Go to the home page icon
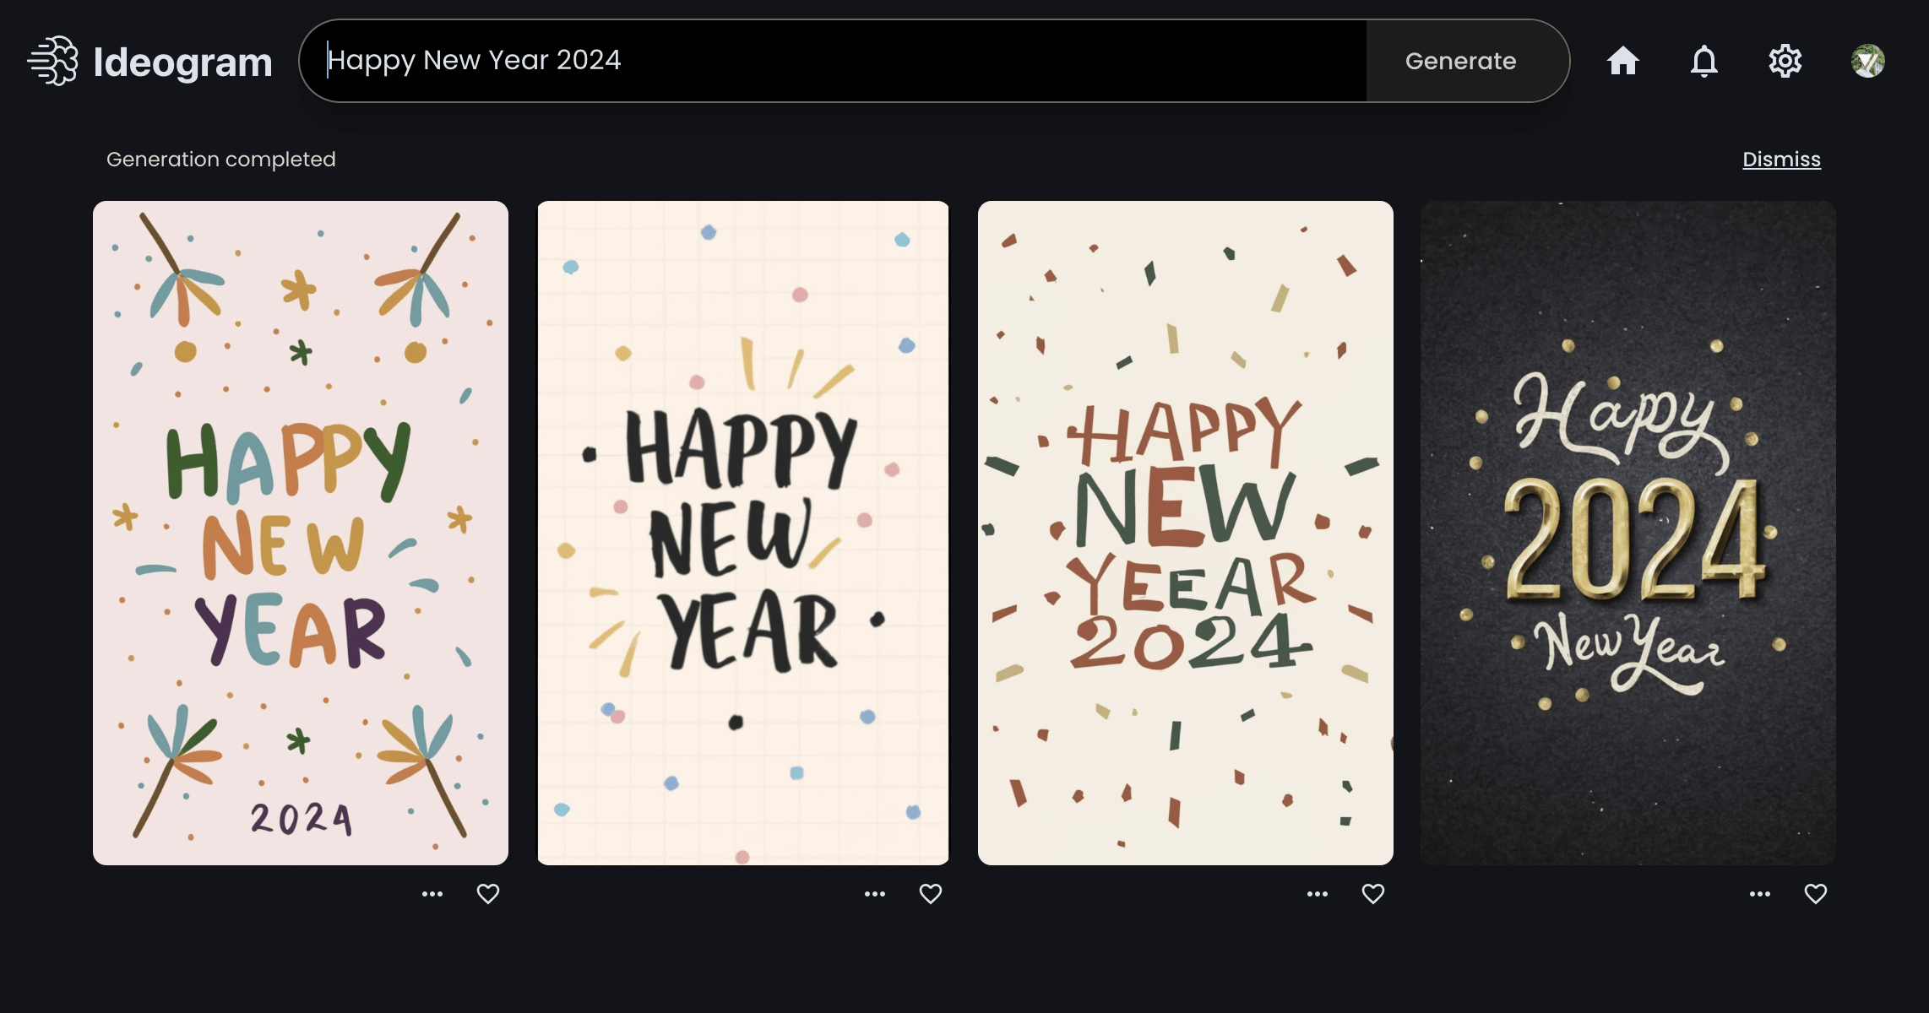 pyautogui.click(x=1622, y=61)
